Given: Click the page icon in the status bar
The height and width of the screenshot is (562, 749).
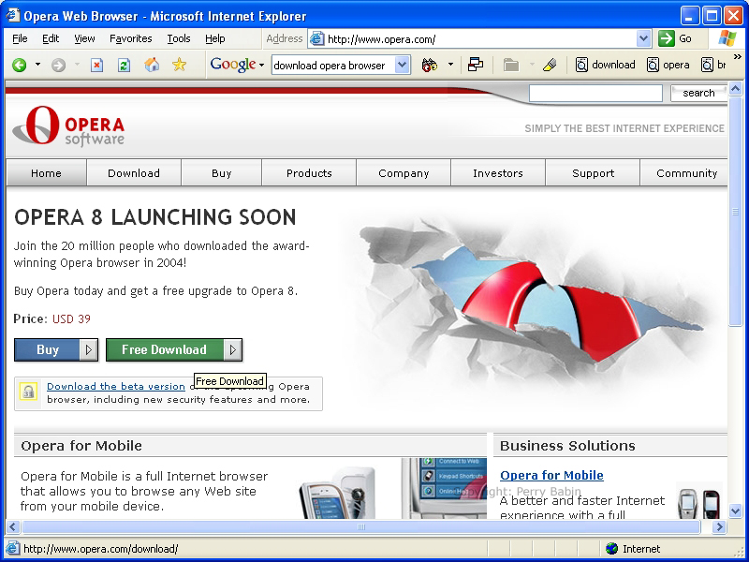Looking at the screenshot, I should (x=12, y=548).
